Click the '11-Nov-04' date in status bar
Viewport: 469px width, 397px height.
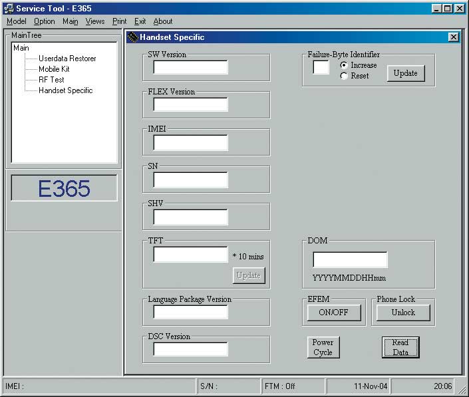358,386
